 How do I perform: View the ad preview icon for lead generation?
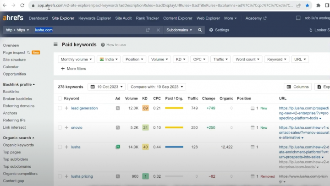pos(118,108)
